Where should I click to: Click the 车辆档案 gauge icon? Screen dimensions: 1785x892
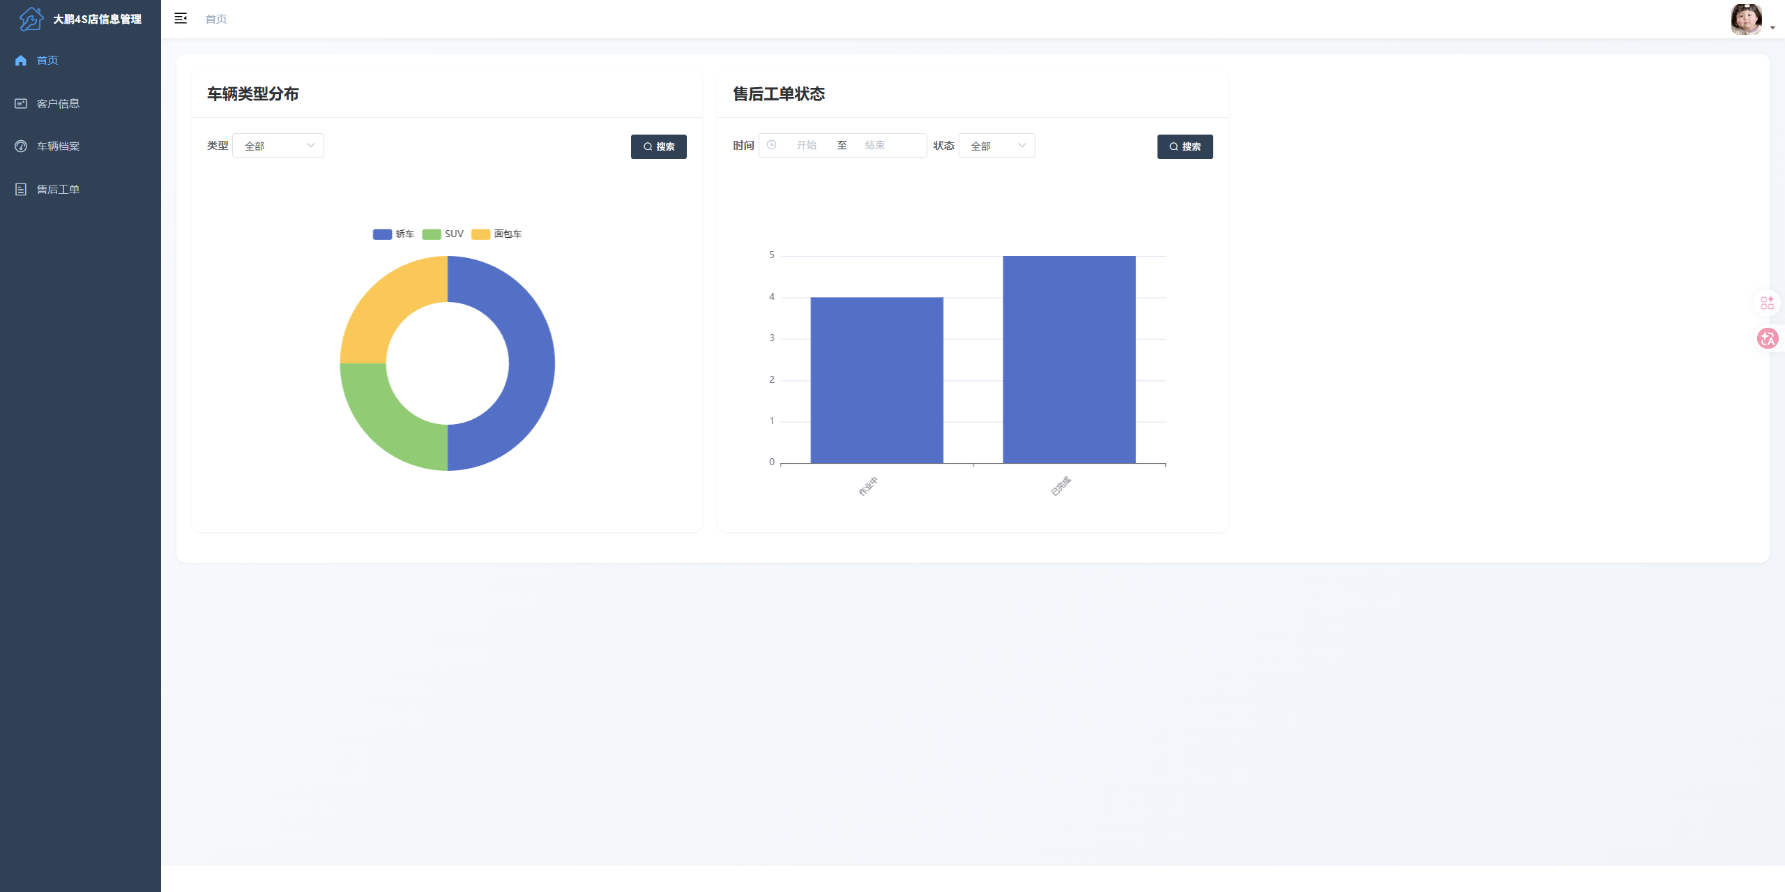coord(21,146)
